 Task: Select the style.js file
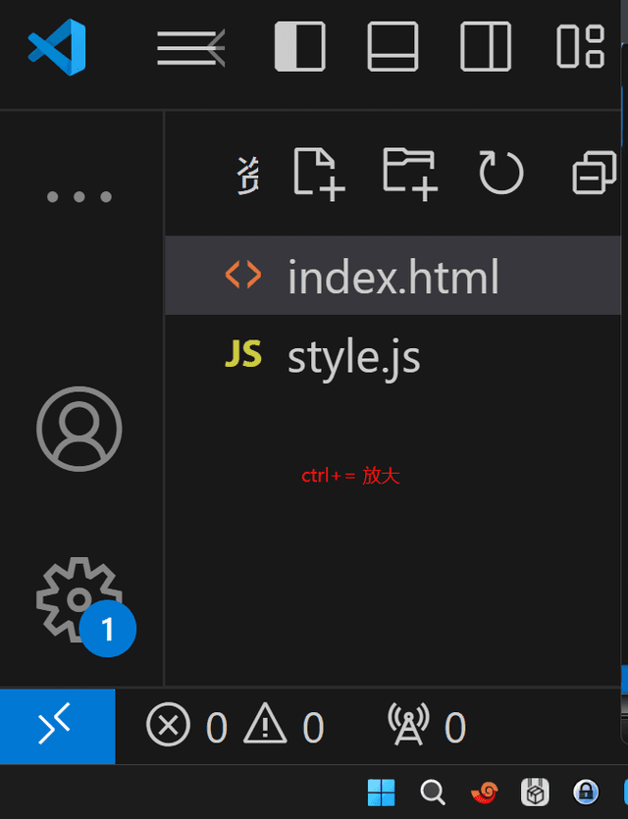353,356
